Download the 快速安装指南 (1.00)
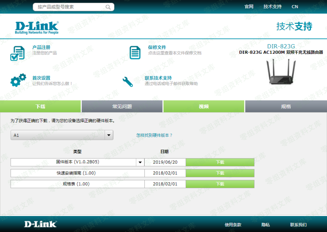 pyautogui.click(x=220, y=173)
